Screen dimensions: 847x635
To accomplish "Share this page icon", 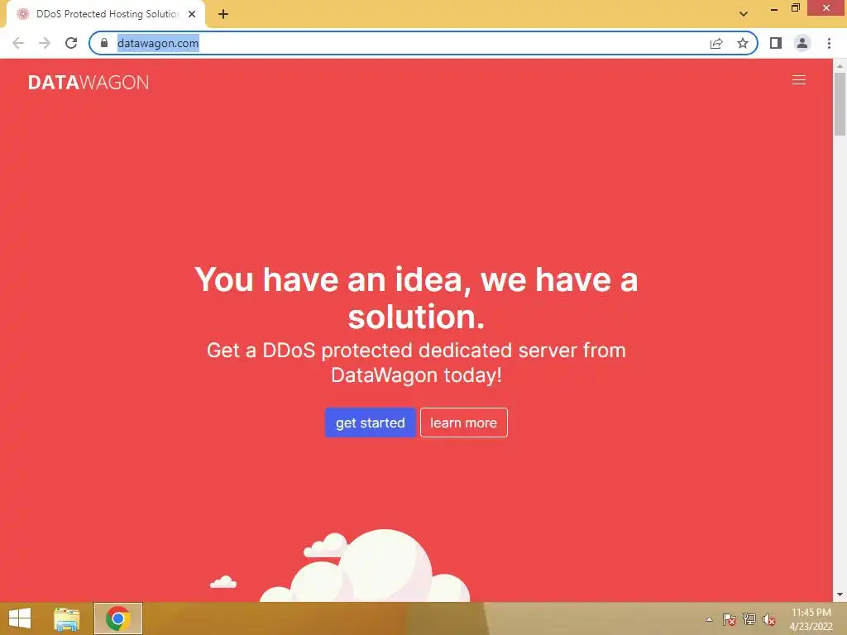I will pyautogui.click(x=716, y=43).
